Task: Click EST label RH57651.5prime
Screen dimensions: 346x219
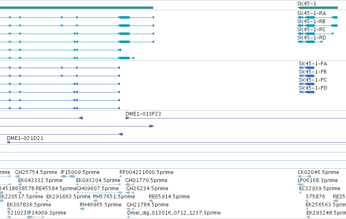Action: (x=114, y=197)
